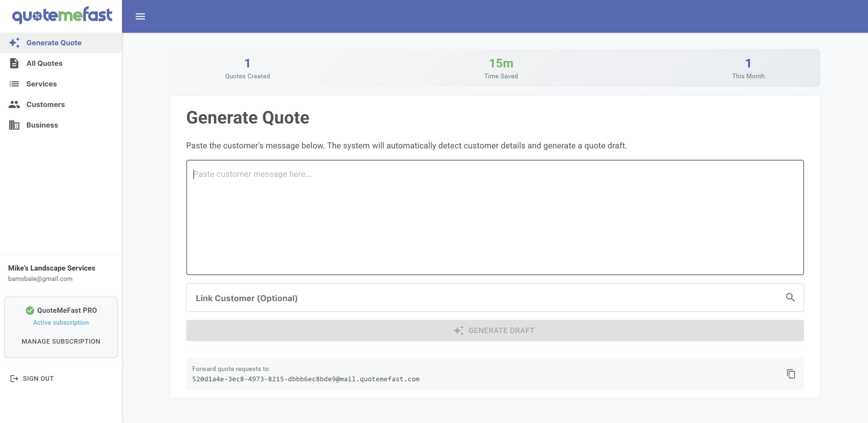868x423 pixels.
Task: Click the This Month stat
Action: tap(748, 68)
